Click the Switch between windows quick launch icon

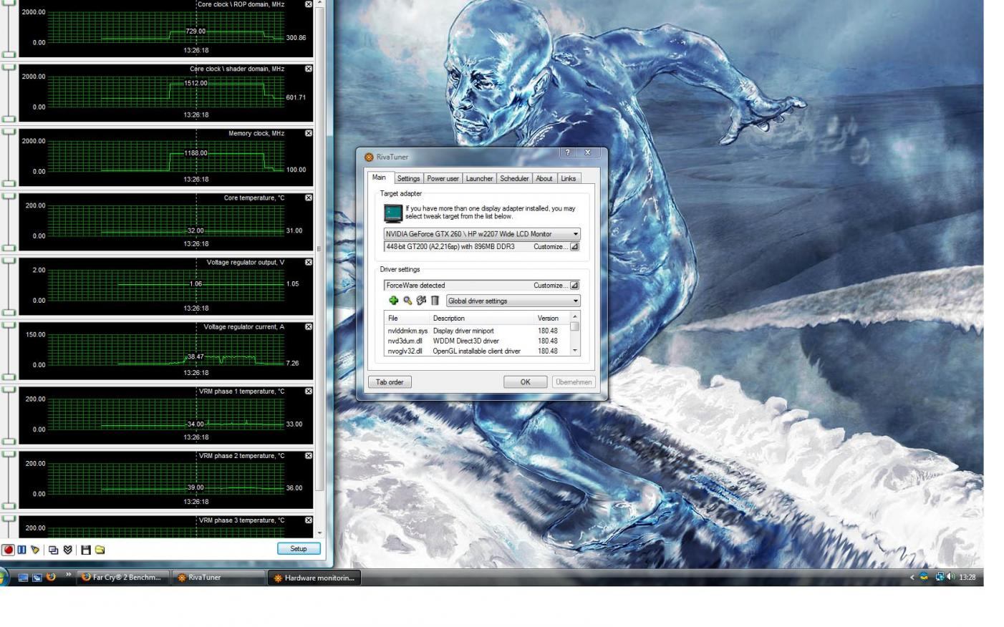(37, 577)
